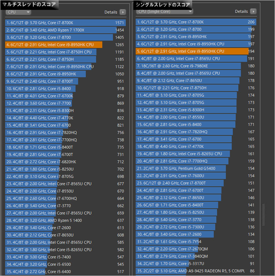Select single-thread row 6 i7-8565U score 191
Image resolution: width=275 pixels, height=276 pixels.
196,59
